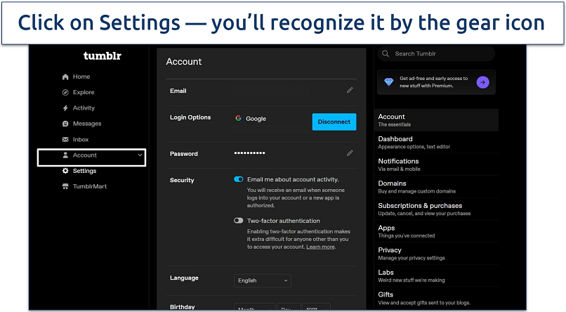Click the search magnifier icon
Screen dimensions: 566x312
386,53
